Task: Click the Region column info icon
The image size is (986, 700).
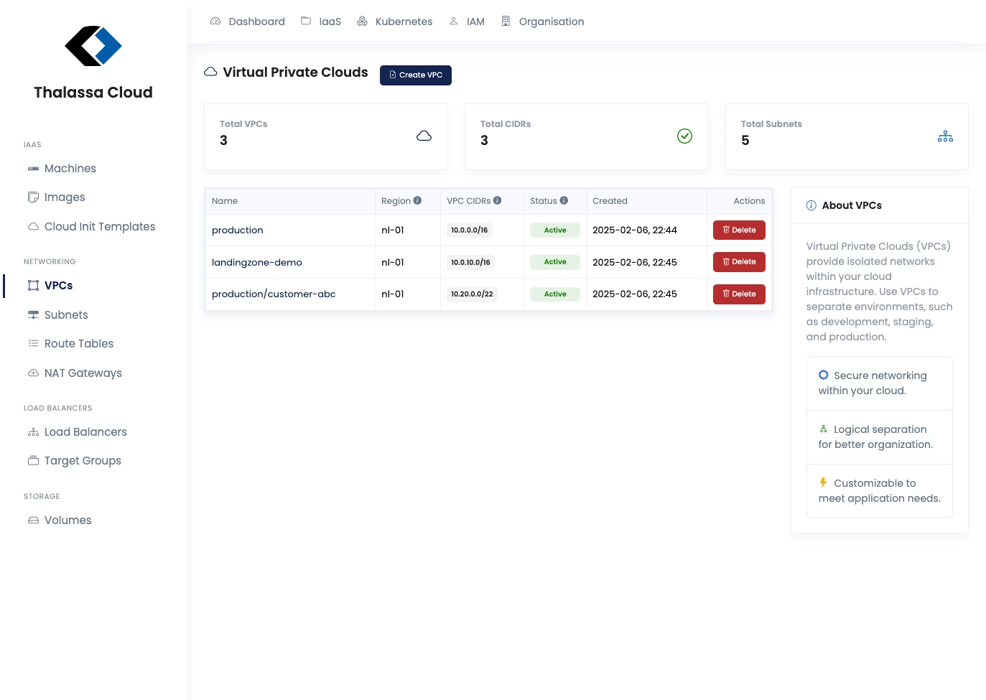Action: (417, 201)
